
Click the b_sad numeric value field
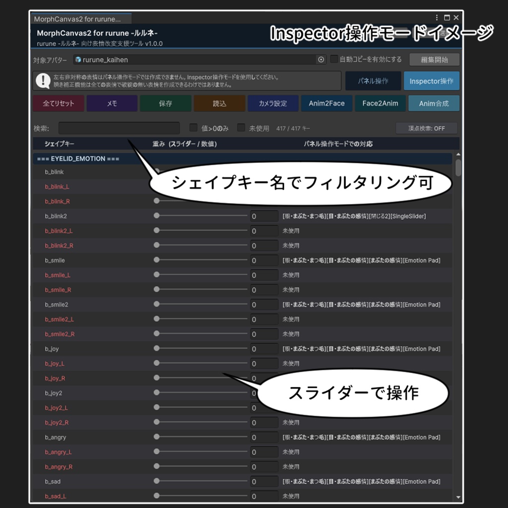tap(264, 481)
